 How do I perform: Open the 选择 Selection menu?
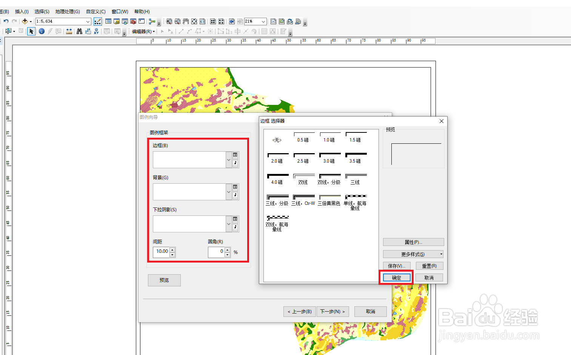click(42, 12)
